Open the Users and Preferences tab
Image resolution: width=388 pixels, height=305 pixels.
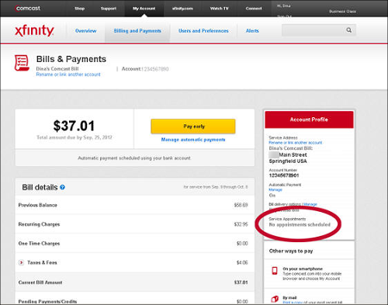click(203, 31)
